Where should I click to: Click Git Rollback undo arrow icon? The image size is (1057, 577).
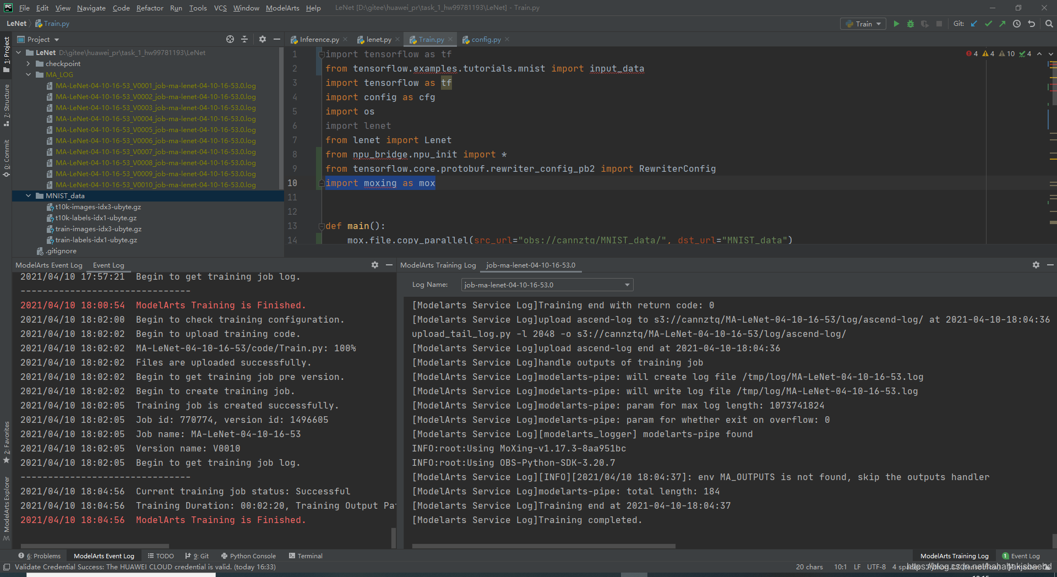click(1031, 24)
